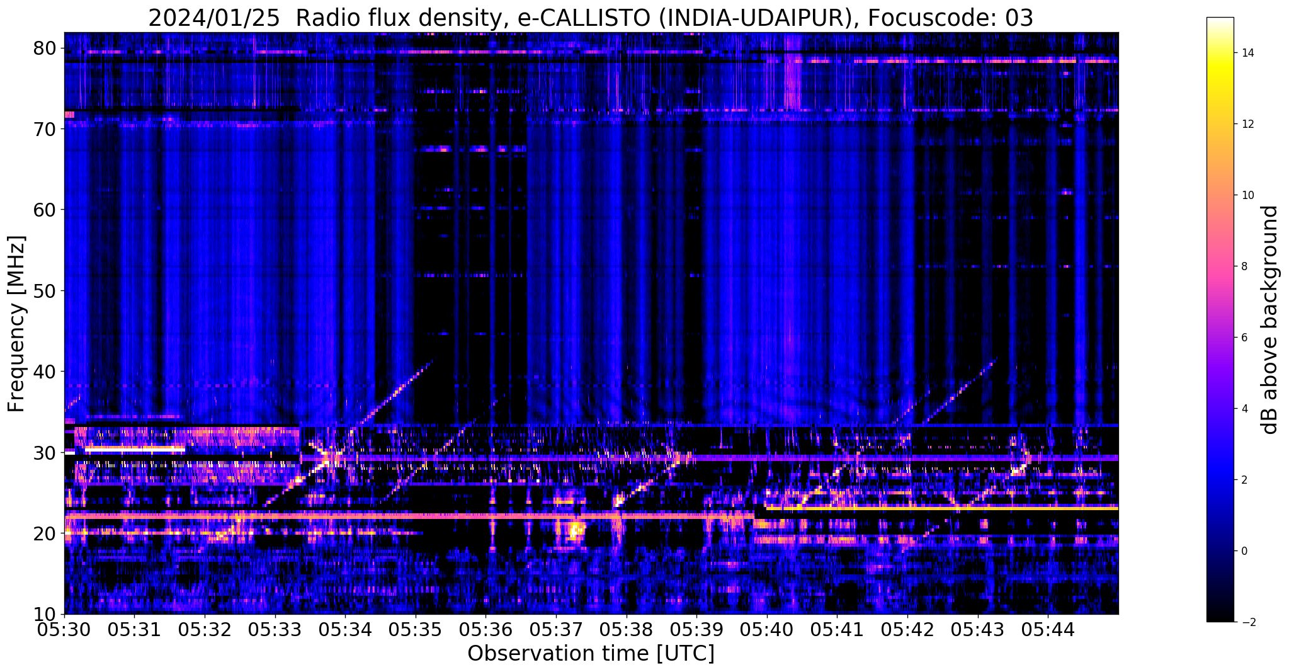Click the 05:36 time tick label
Image resolution: width=1289 pixels, height=672 pixels.
point(486,630)
